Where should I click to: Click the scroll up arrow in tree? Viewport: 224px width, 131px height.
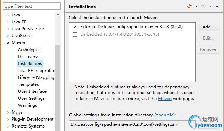tap(58, 15)
